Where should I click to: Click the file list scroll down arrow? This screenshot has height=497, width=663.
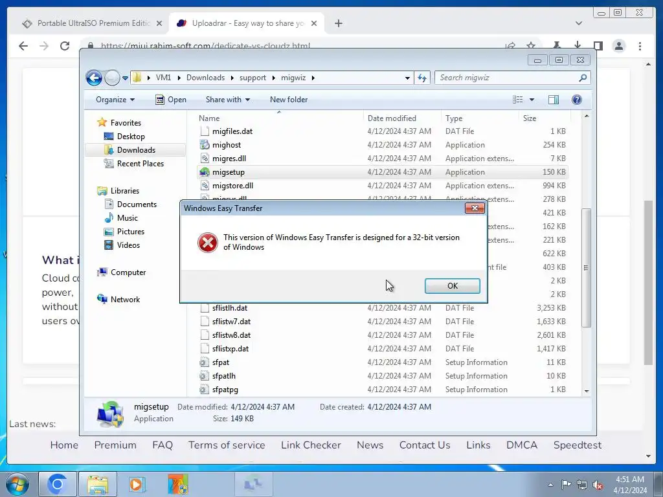pyautogui.click(x=587, y=391)
